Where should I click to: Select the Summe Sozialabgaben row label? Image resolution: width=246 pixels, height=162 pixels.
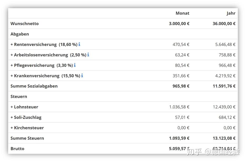(34, 86)
